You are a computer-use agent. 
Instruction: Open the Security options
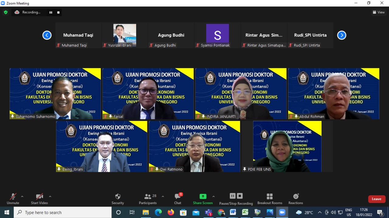pyautogui.click(x=118, y=199)
